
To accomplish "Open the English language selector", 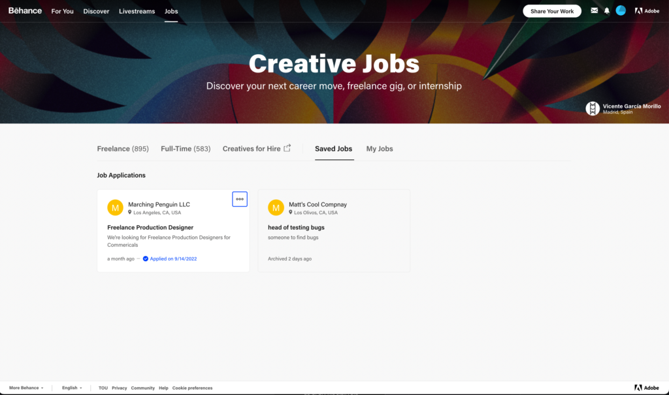I will (x=71, y=387).
